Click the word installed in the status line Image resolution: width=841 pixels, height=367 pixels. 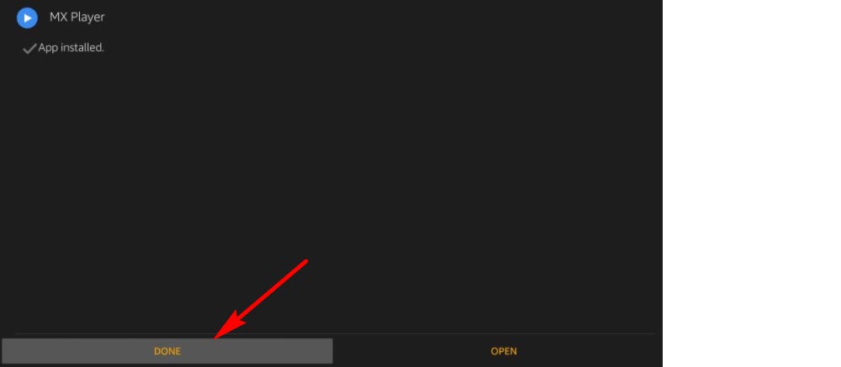click(x=81, y=48)
